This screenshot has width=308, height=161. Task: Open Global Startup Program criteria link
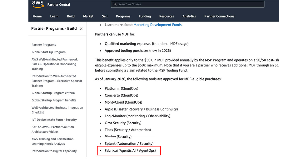(x=53, y=93)
